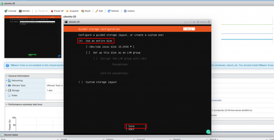Open the main Actions gear menu

(x=129, y=11)
